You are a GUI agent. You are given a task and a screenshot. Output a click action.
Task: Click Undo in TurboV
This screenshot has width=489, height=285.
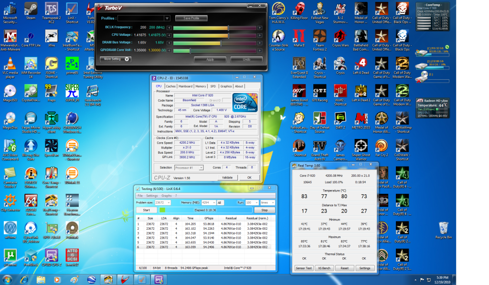coord(246,59)
